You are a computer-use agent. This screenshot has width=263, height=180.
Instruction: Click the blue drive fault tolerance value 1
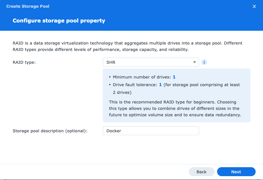[x=160, y=85]
